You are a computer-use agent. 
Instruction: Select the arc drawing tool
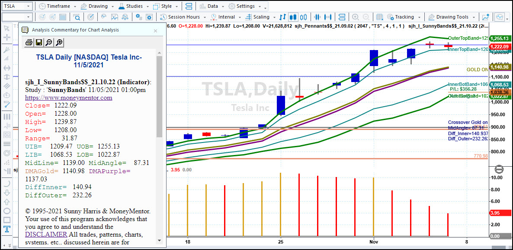point(7,184)
